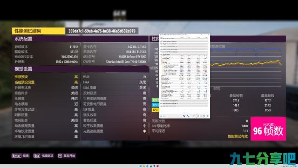Viewport: 298px width, 168px height.
Task: Expand the second collapsed sensor group in the list
Action: 161,41
